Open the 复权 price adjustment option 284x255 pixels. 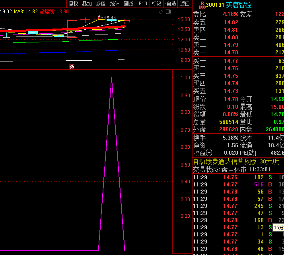[x=73, y=4]
